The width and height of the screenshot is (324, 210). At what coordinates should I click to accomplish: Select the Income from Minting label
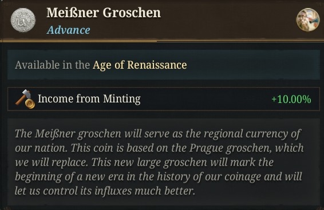[89, 98]
